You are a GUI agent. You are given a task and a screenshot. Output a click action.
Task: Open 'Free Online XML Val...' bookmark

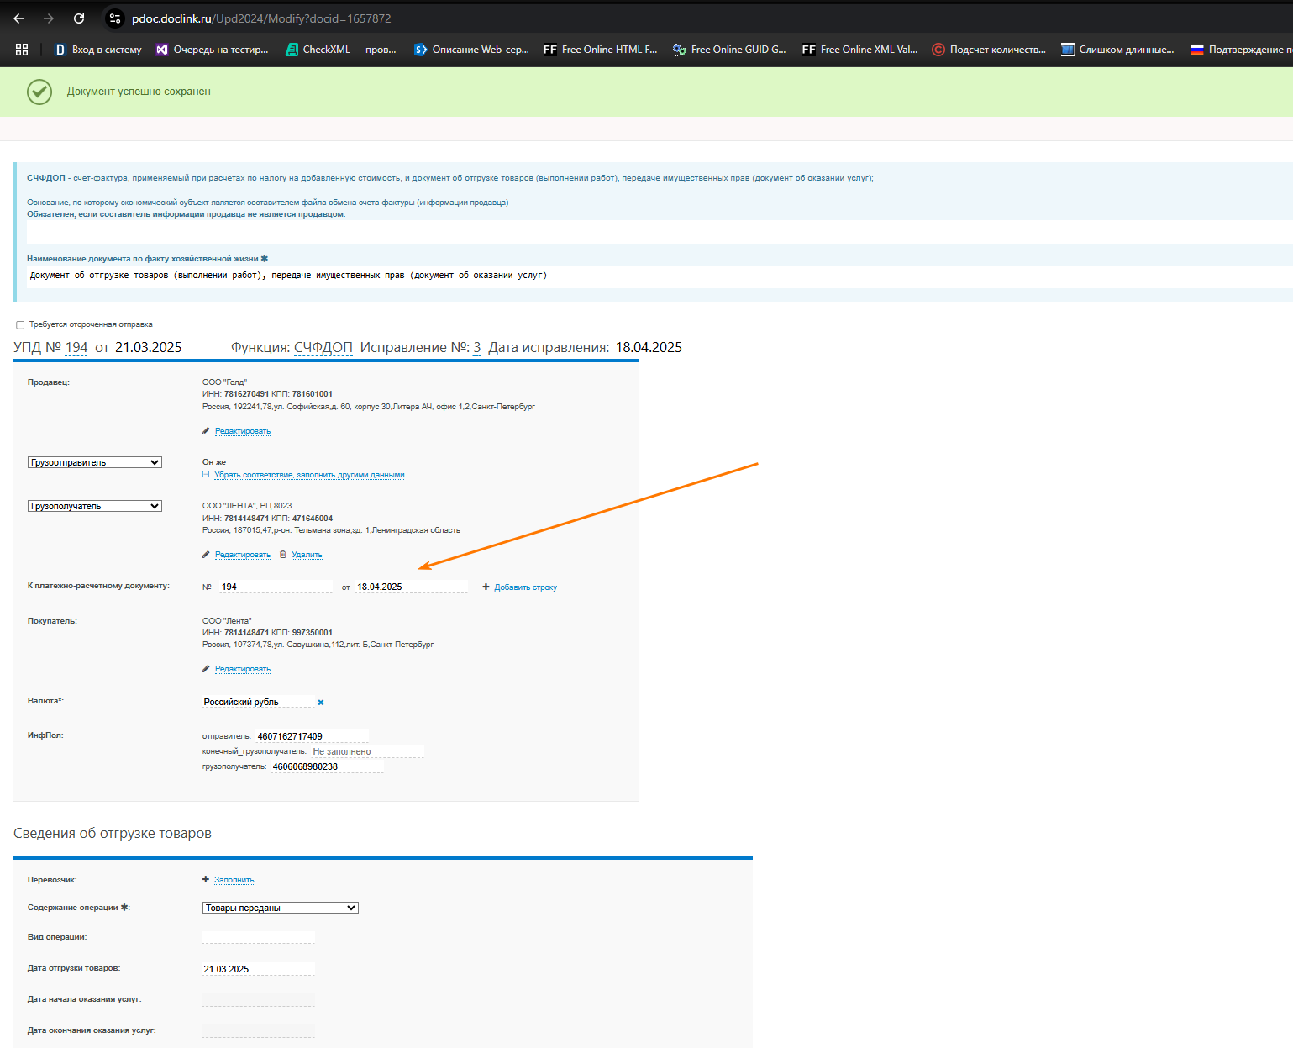point(860,50)
